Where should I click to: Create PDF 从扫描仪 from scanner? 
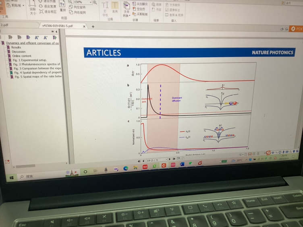[140, 4]
